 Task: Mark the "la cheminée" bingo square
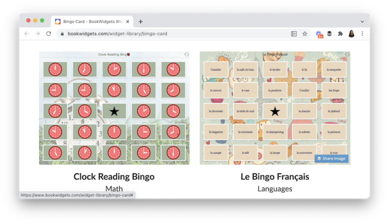216,111
